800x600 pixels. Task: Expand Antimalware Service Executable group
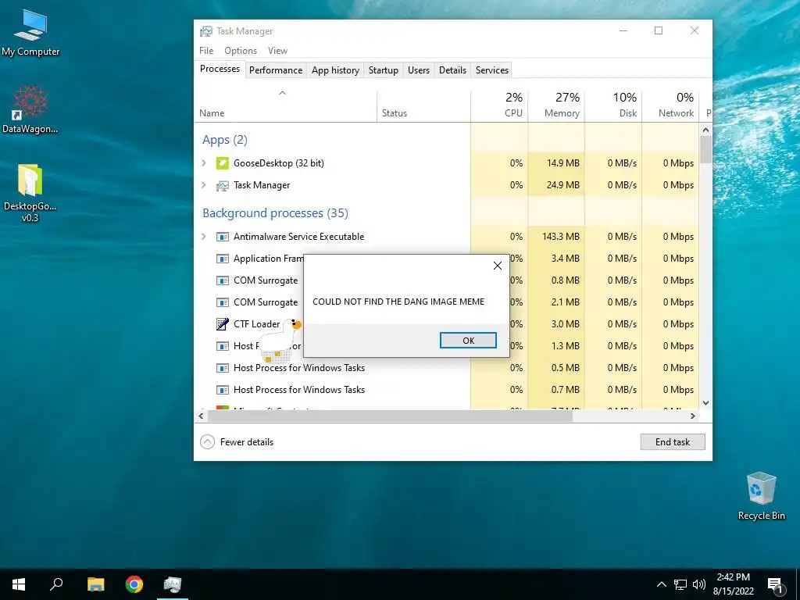pos(204,237)
